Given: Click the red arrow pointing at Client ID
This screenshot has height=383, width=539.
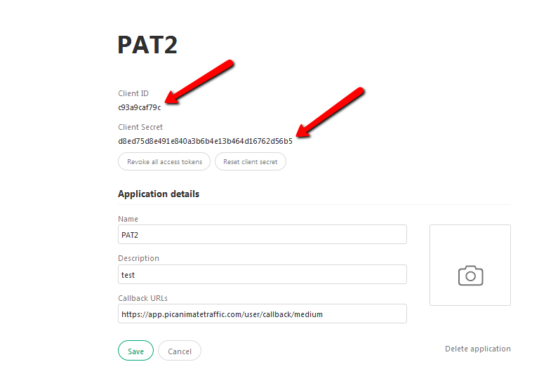Looking at the screenshot, I should click(199, 82).
